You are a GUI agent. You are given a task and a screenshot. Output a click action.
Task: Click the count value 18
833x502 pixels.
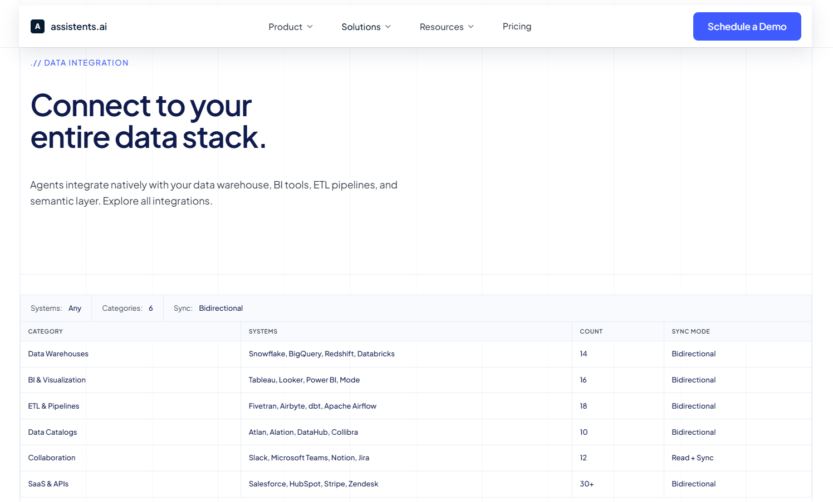pyautogui.click(x=584, y=406)
